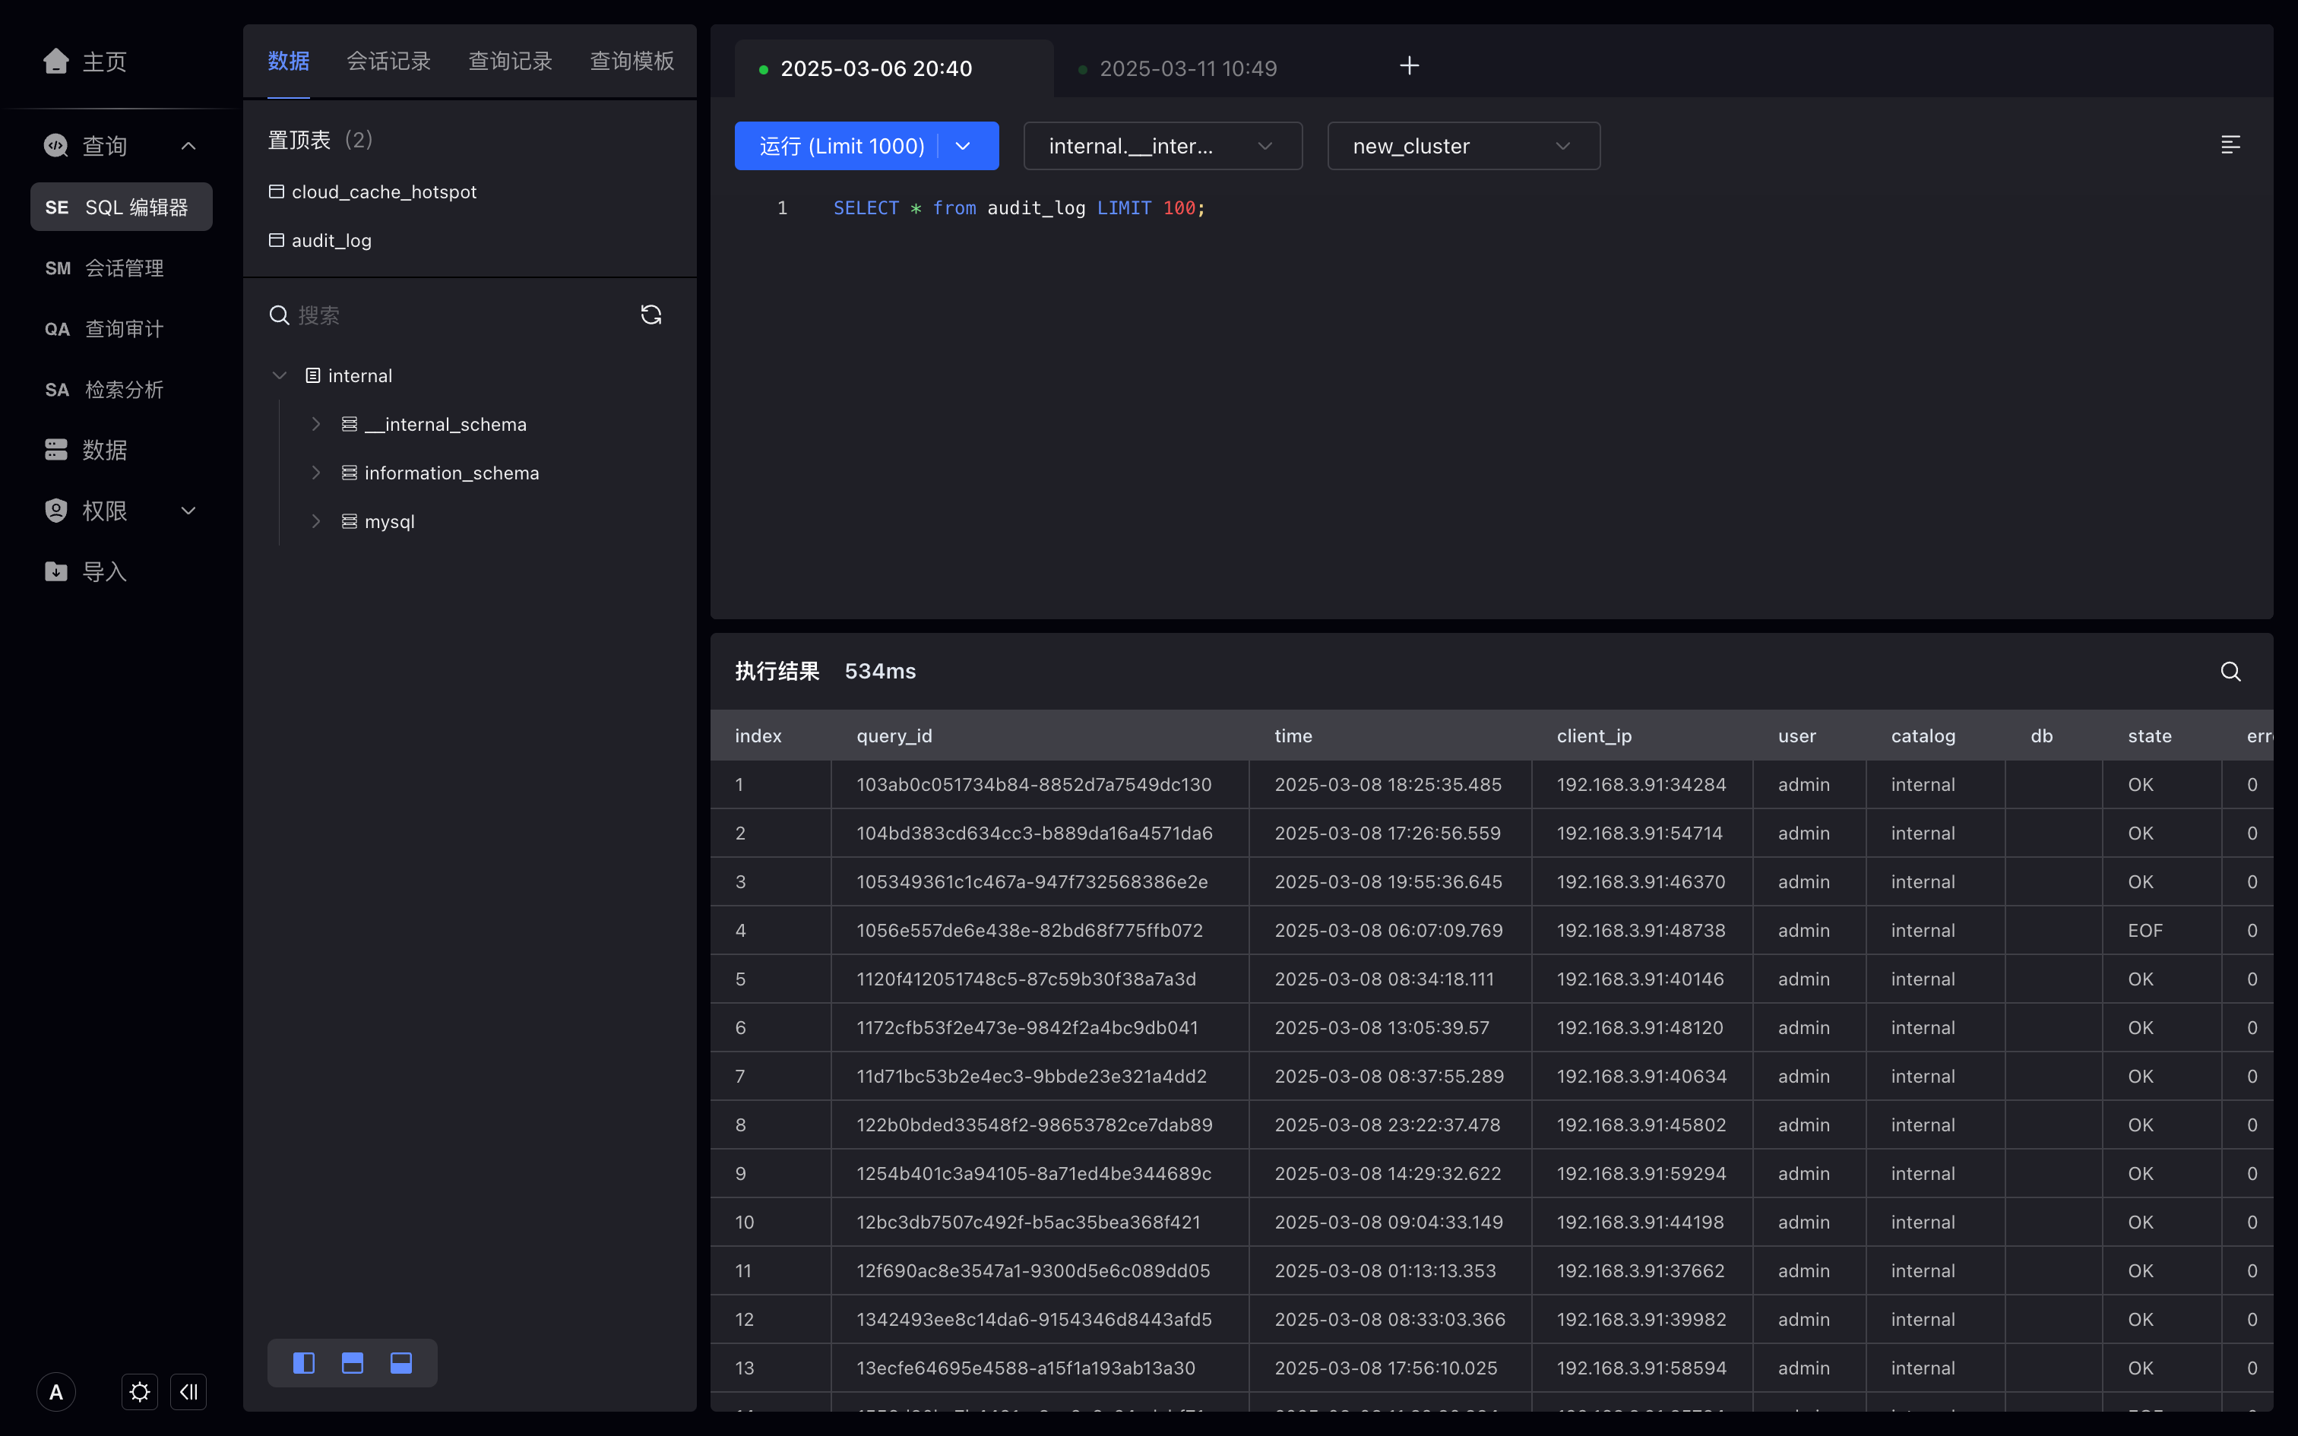
Task: Expand the 权限 menu chevron
Action: [x=188, y=511]
